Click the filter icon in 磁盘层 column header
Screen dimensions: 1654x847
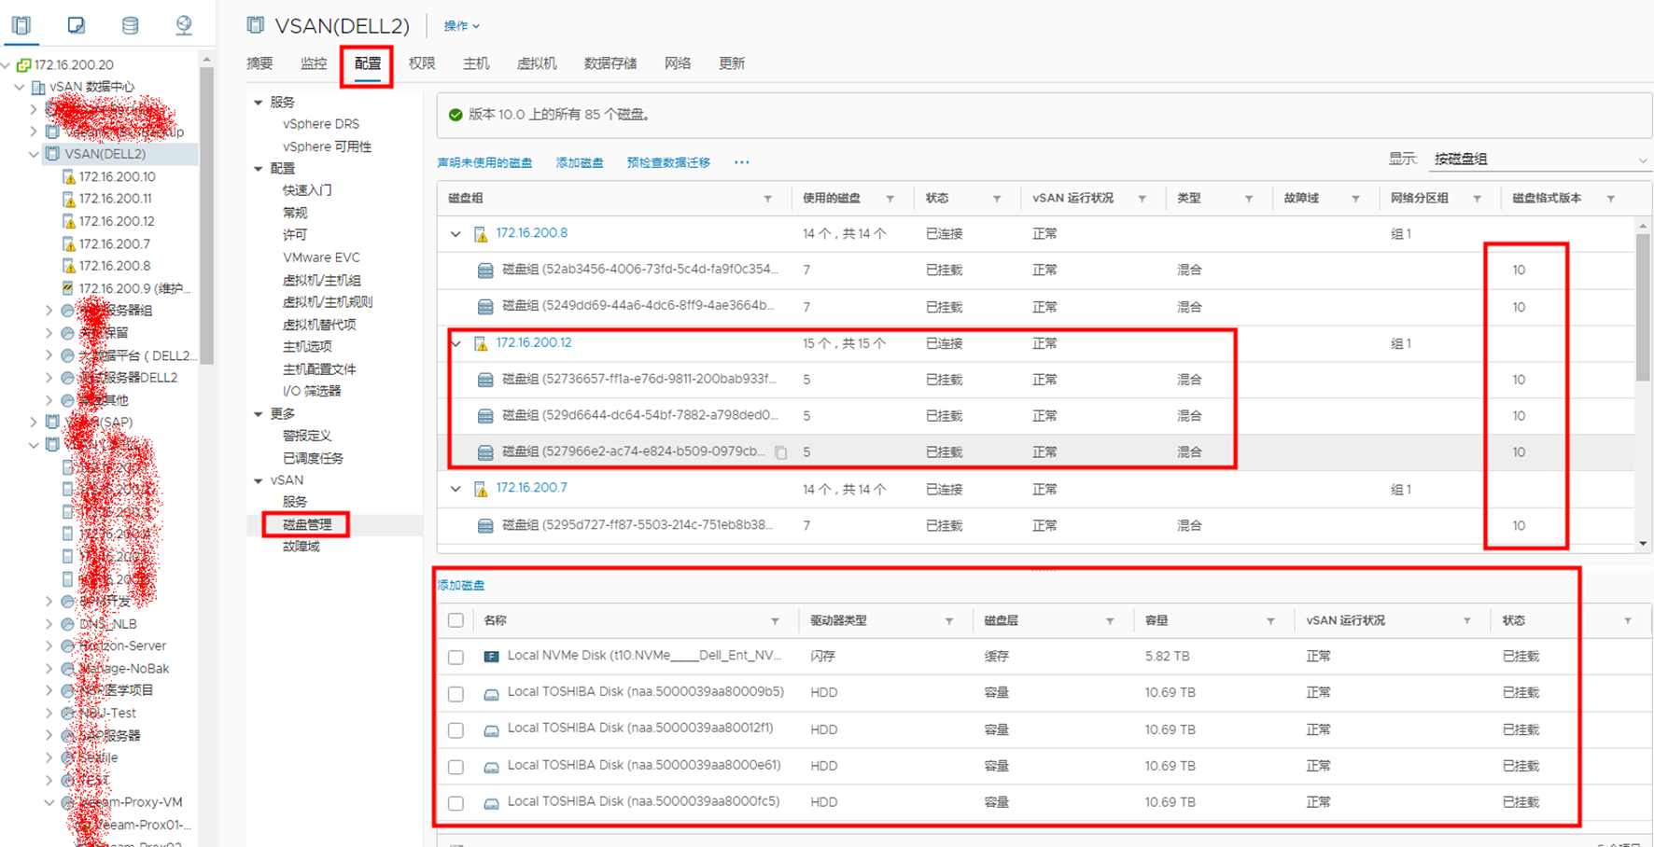click(x=1110, y=621)
